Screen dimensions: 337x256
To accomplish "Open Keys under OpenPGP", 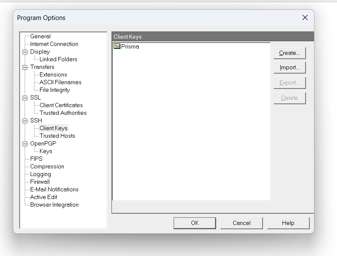I will pyautogui.click(x=46, y=151).
